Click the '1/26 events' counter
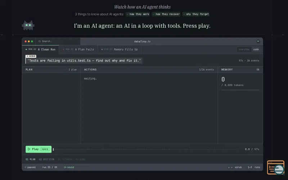This screenshot has height=180, width=288. pyautogui.click(x=206, y=69)
